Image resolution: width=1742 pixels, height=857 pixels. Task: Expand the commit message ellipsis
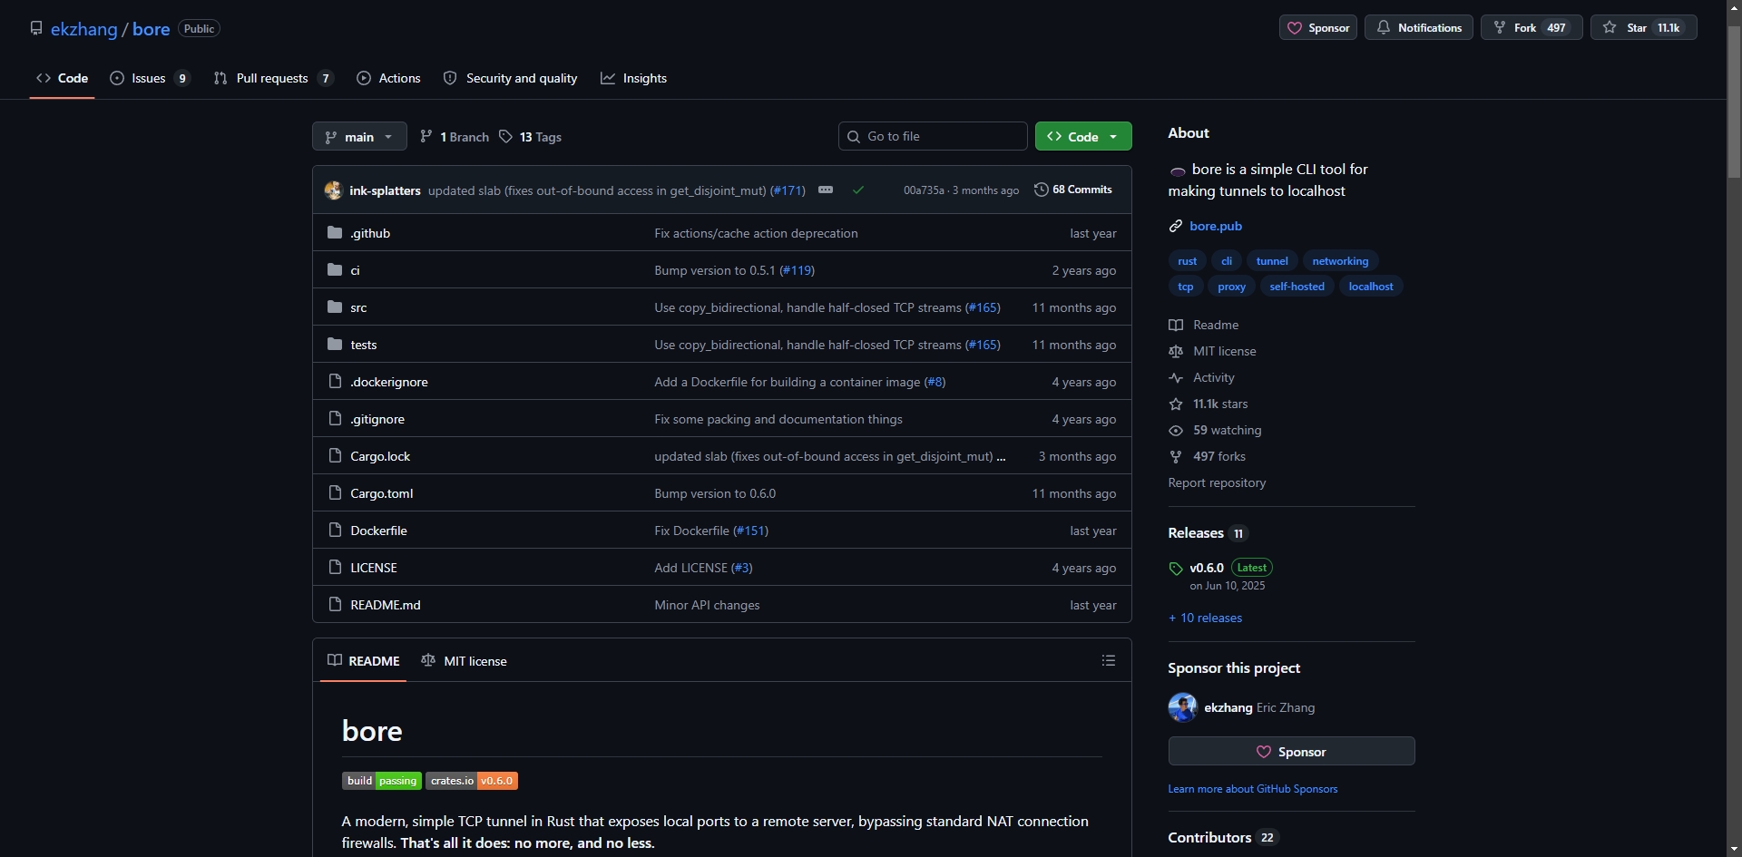pyautogui.click(x=826, y=190)
